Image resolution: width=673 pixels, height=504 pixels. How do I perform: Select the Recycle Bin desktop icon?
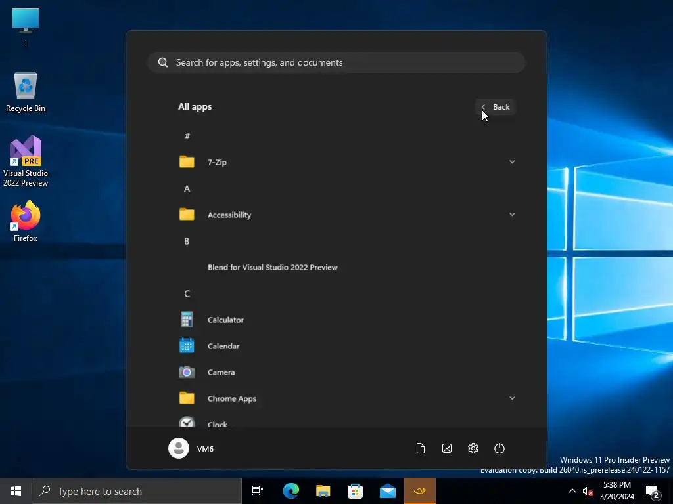tap(26, 92)
